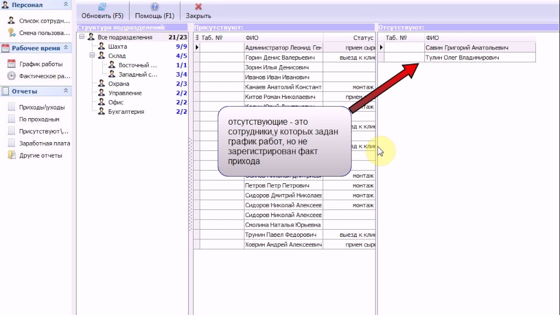Open График работы calendar icon
560x315 pixels.
coord(11,64)
